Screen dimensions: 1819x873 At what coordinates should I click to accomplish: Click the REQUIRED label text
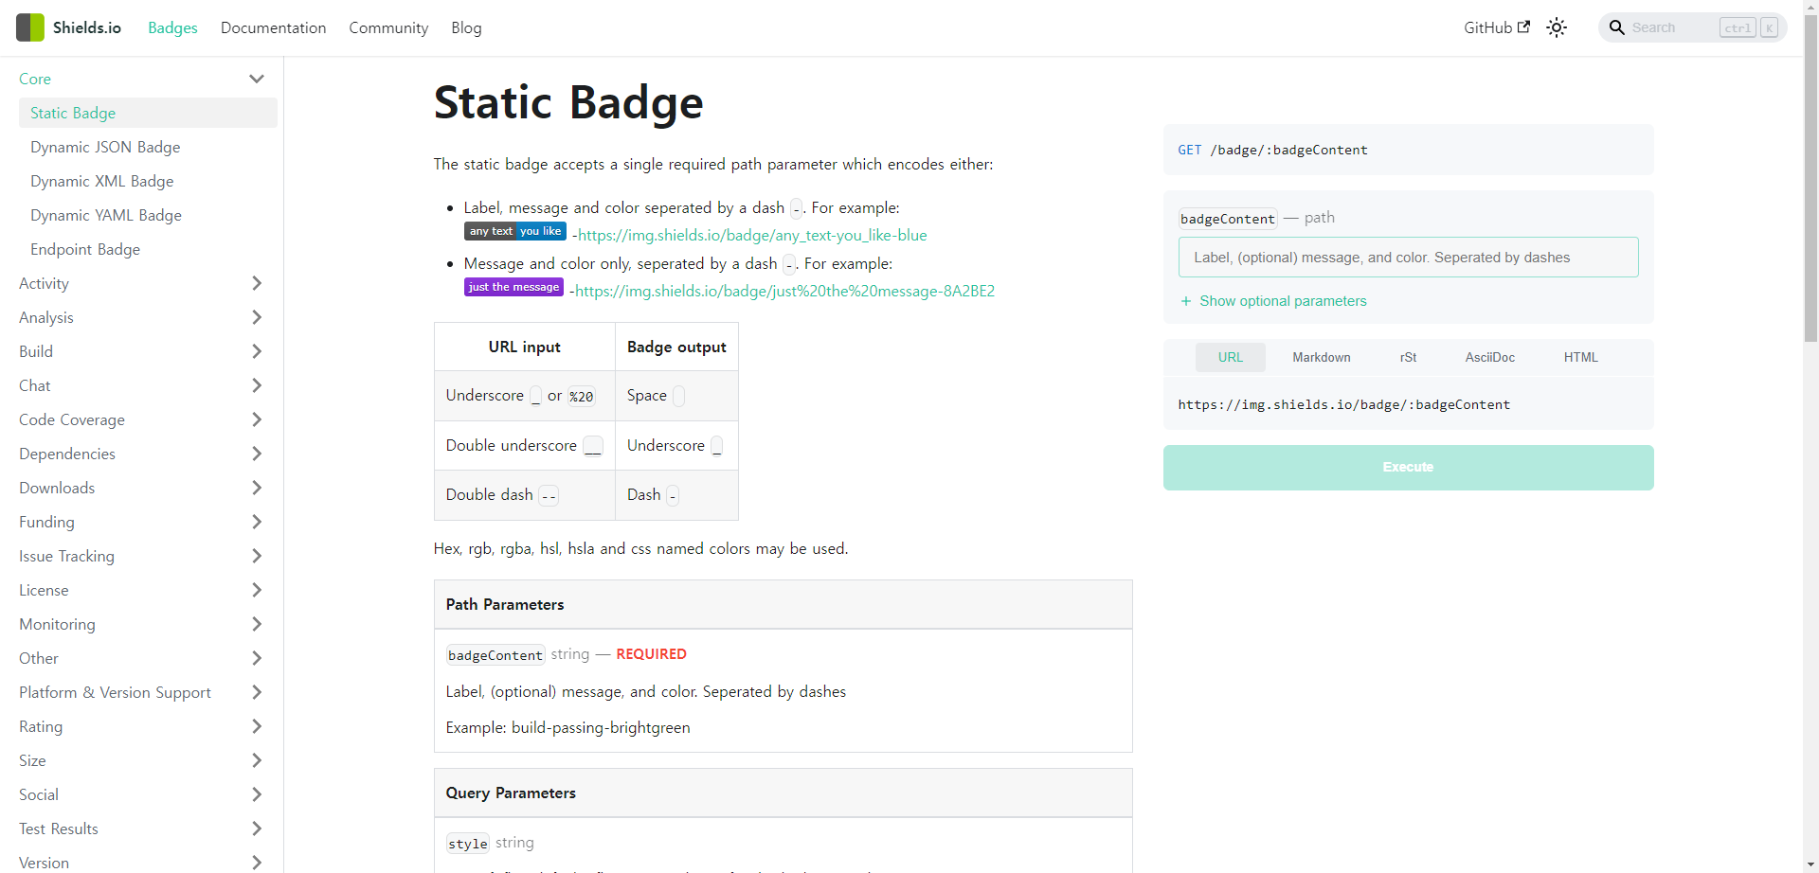click(651, 654)
